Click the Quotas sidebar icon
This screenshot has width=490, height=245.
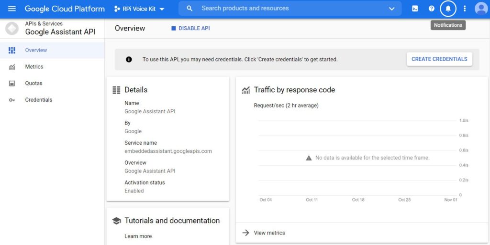pos(12,83)
